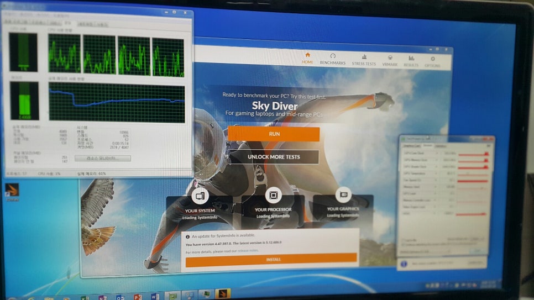Click the memory usage history graph

117,102
